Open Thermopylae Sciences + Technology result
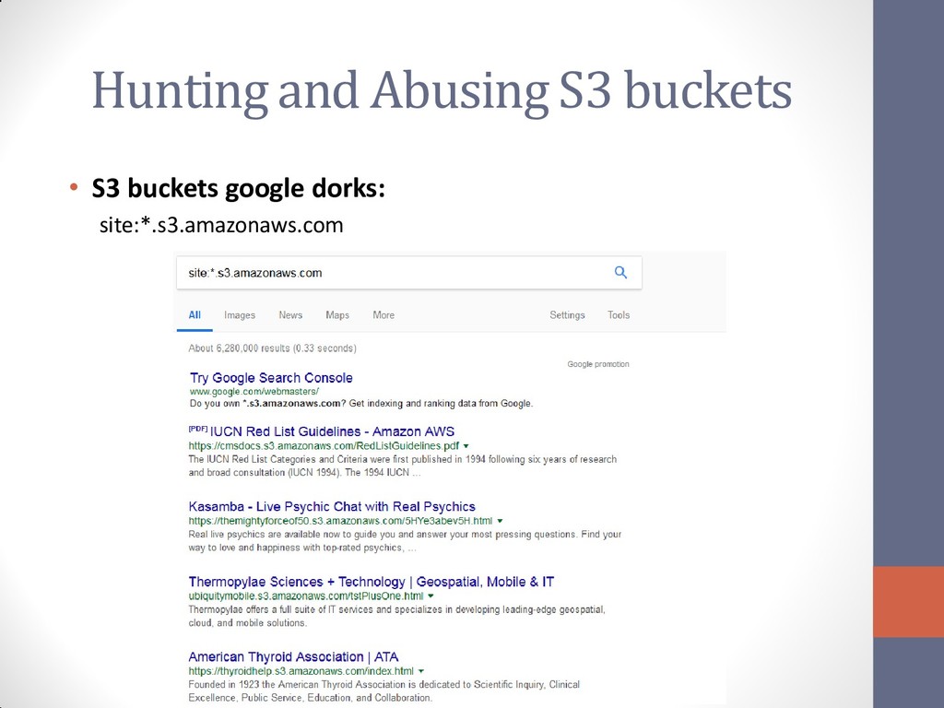 tap(371, 582)
